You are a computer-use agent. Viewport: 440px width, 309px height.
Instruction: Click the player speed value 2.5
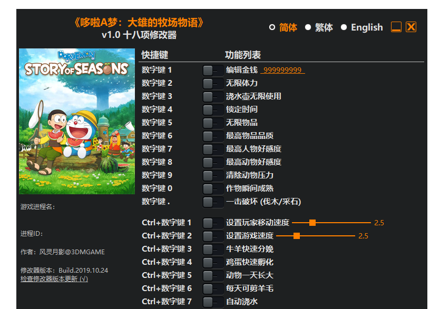coord(379,223)
